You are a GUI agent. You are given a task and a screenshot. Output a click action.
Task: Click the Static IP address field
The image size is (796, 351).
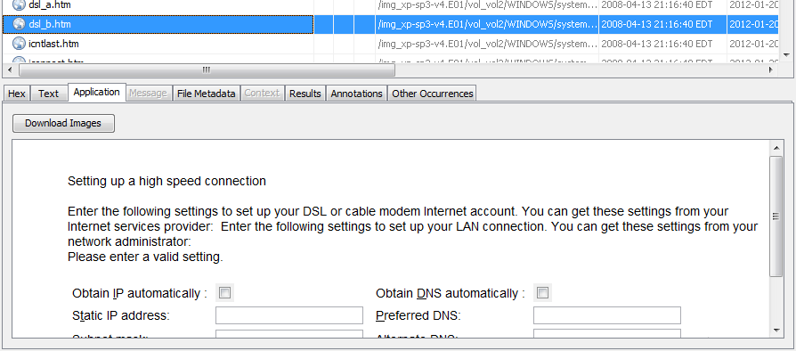pyautogui.click(x=289, y=315)
